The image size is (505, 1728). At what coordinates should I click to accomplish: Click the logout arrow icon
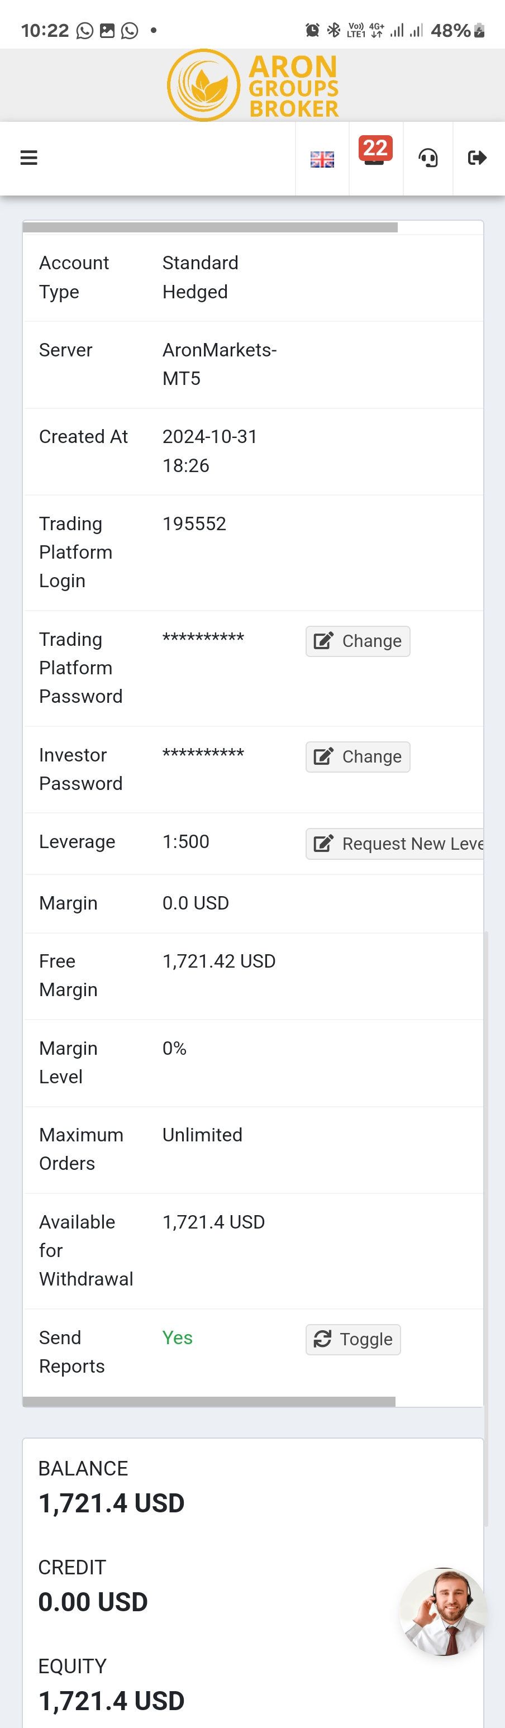pos(477,158)
